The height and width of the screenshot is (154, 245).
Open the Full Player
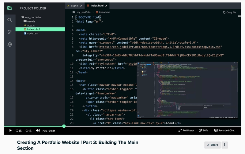[x=186, y=130]
